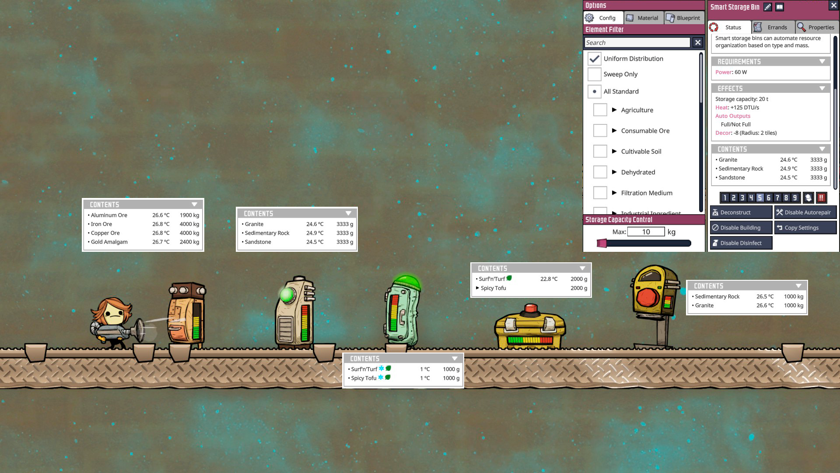Image resolution: width=840 pixels, height=473 pixels.
Task: Set priority to 3
Action: 742,198
